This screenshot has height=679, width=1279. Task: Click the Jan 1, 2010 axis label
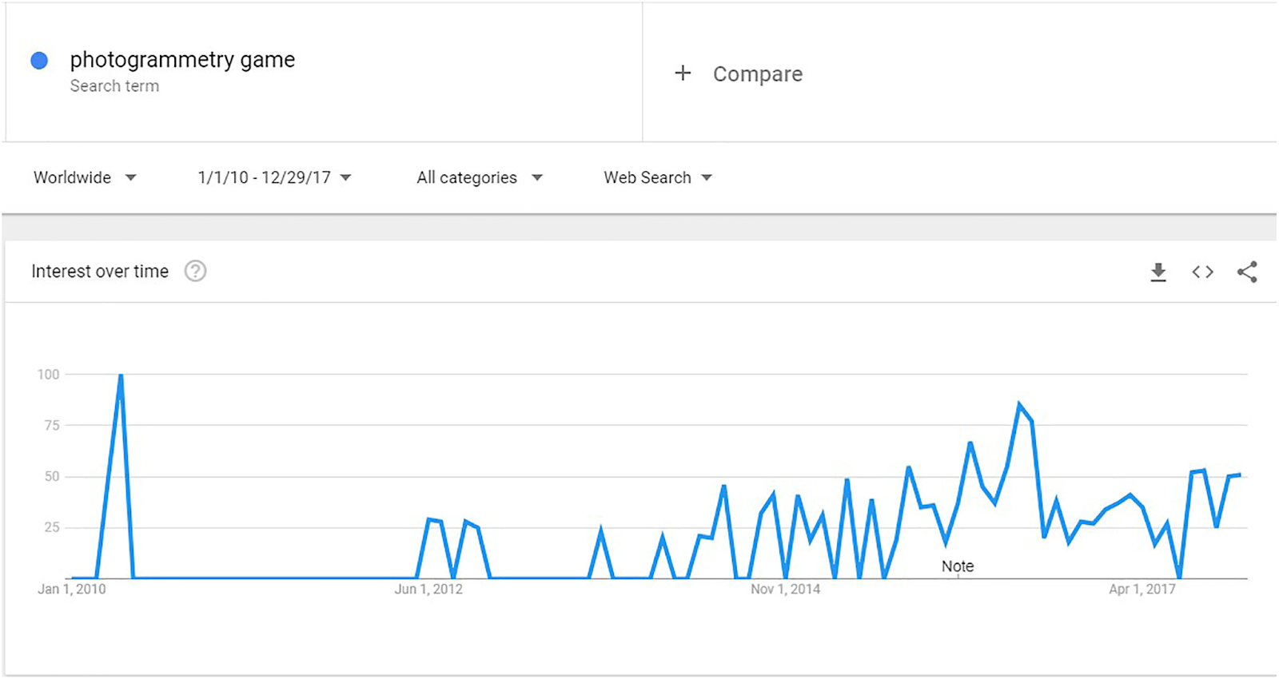click(x=72, y=590)
